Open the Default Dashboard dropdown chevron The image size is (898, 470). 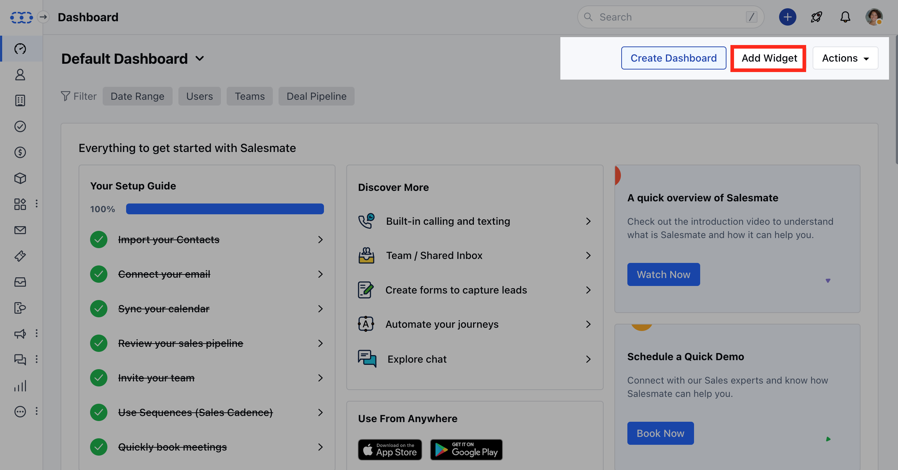pos(200,59)
